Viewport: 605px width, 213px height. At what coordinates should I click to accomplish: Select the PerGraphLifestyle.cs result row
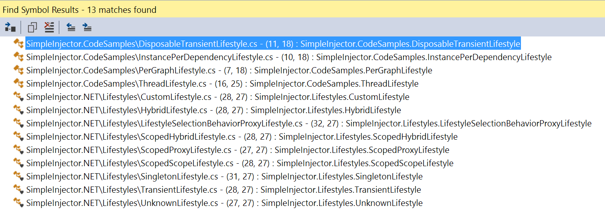229,70
